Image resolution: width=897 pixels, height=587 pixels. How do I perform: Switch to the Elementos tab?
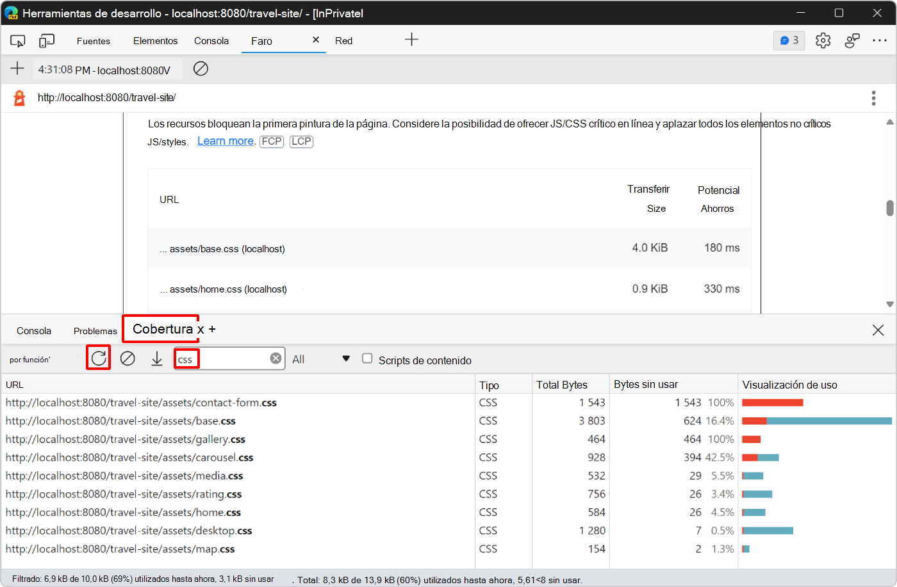[x=156, y=41]
